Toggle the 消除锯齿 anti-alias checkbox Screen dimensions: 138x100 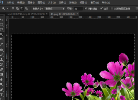pos(86,9)
